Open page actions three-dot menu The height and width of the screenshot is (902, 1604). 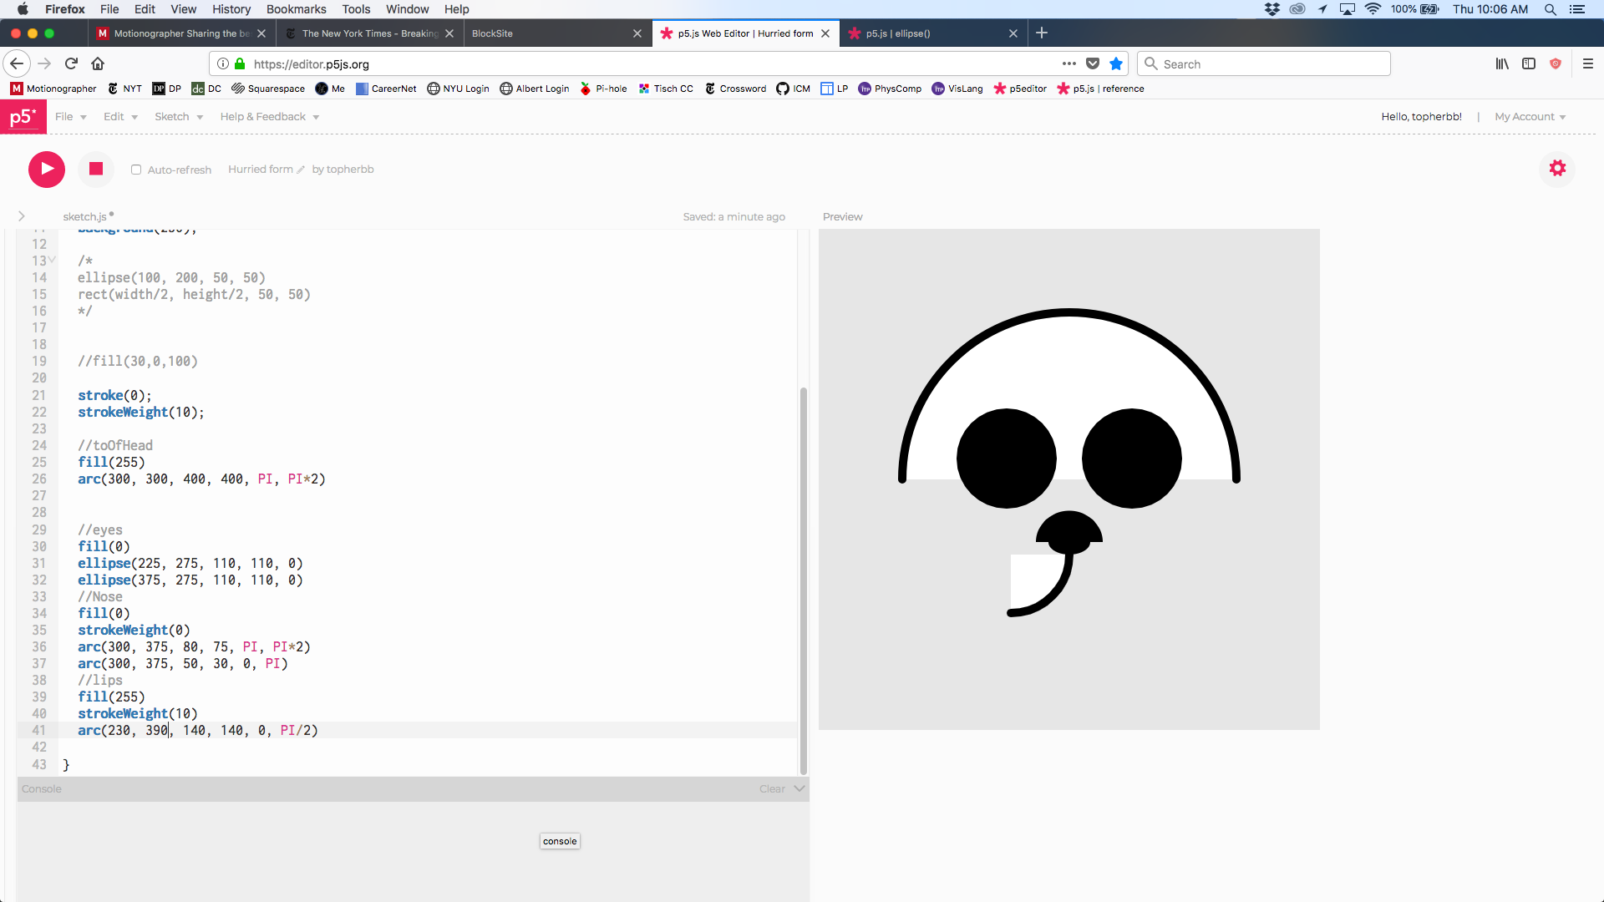tap(1069, 63)
